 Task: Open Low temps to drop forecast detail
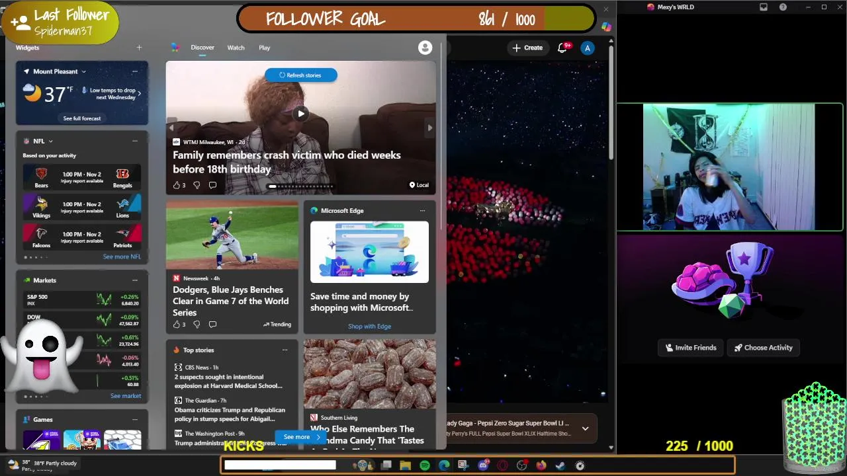pos(112,94)
